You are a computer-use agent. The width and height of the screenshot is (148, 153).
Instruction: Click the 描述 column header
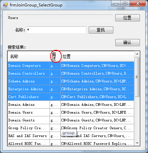pos(55,56)
